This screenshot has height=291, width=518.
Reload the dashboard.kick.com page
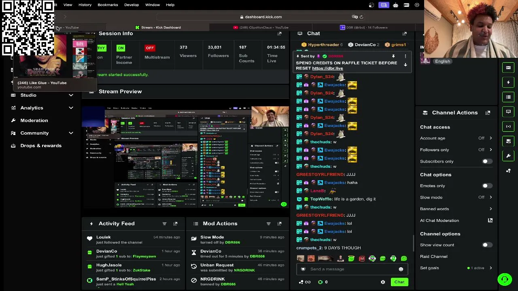[361, 17]
